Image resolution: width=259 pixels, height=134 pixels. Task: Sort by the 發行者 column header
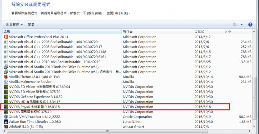(x=158, y=31)
